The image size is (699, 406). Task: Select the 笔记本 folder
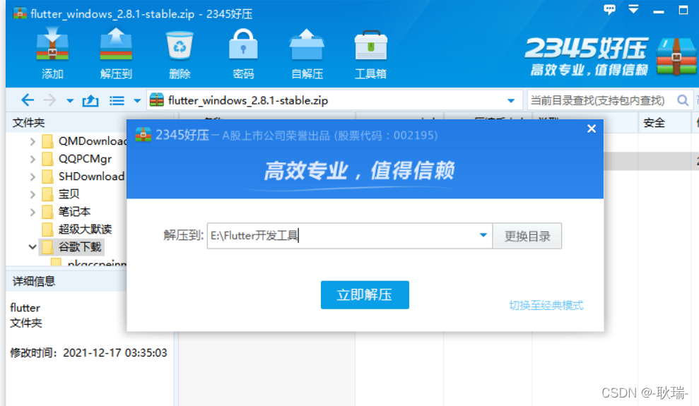click(x=66, y=212)
